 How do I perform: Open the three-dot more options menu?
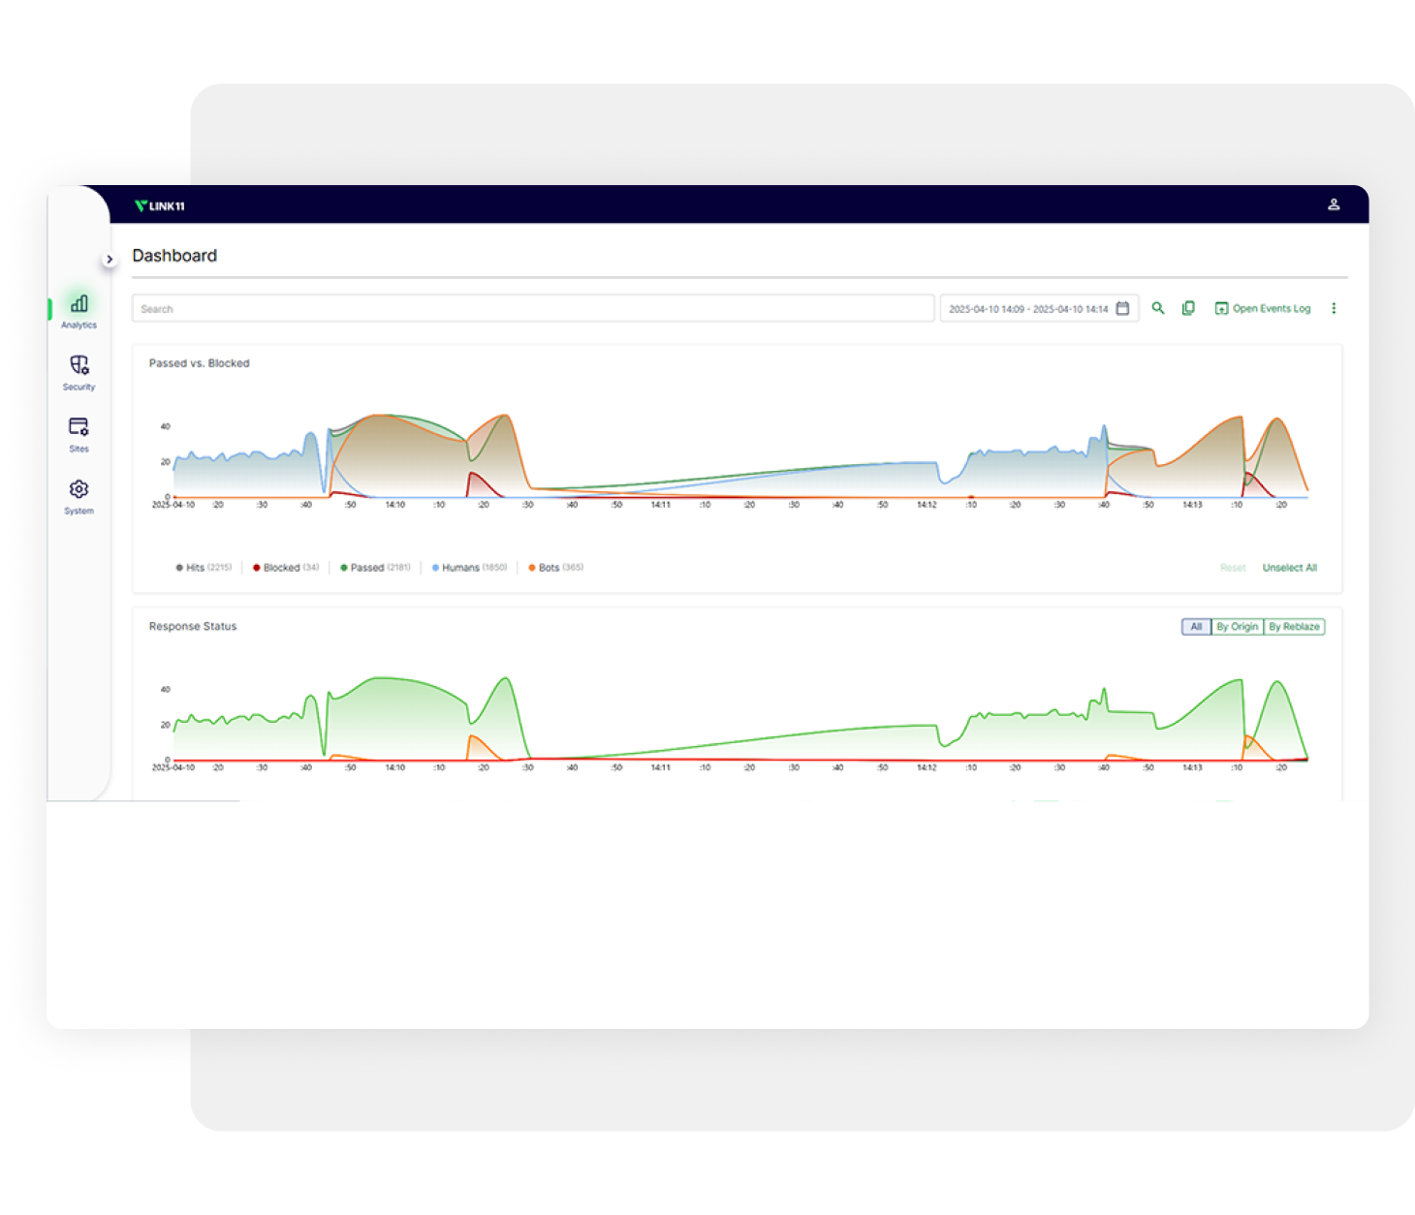click(1334, 308)
